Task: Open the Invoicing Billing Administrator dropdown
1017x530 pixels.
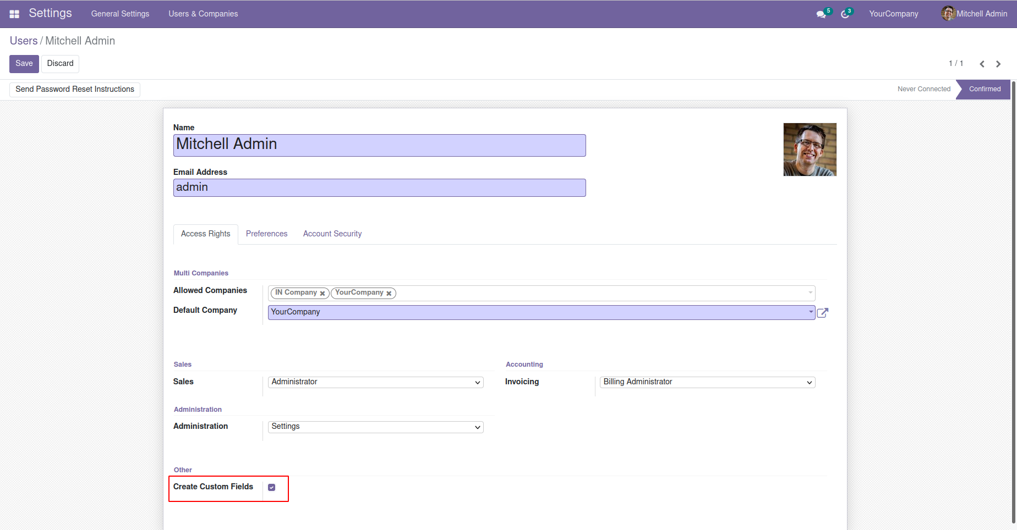Action: (707, 382)
